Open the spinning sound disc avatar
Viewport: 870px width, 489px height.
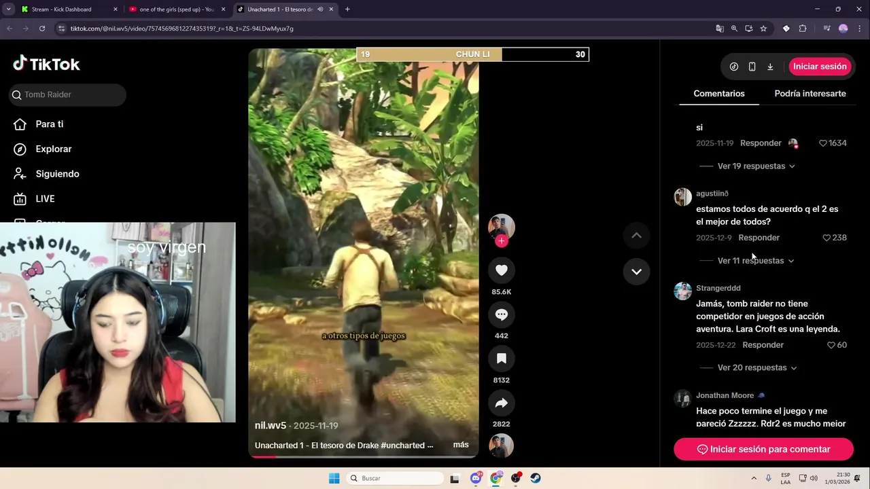(502, 446)
